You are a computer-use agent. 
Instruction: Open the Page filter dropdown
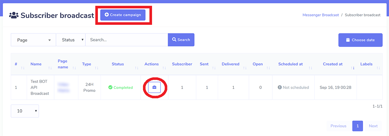pos(33,40)
